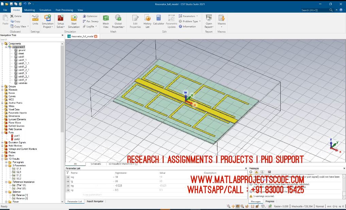
Task: Expand the Materials tree node
Action: (2, 90)
